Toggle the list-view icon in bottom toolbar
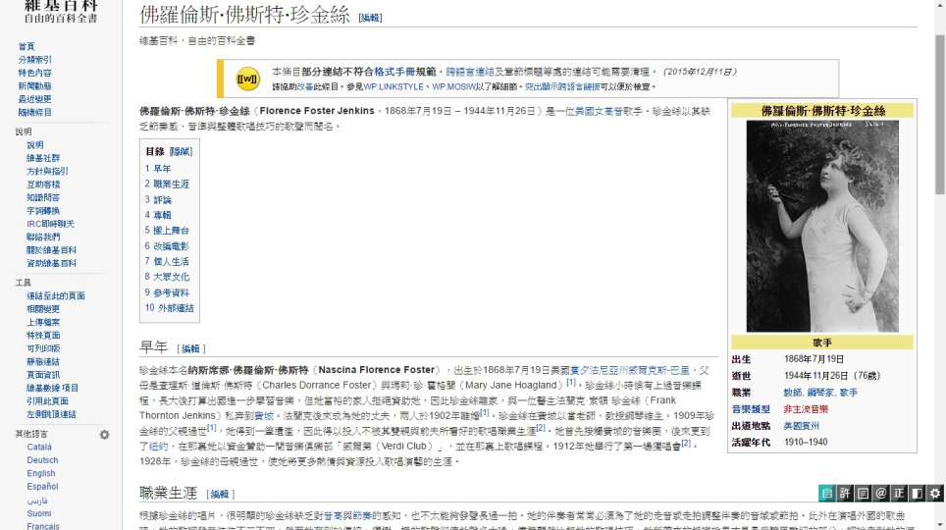This screenshot has width=946, height=530. click(864, 493)
